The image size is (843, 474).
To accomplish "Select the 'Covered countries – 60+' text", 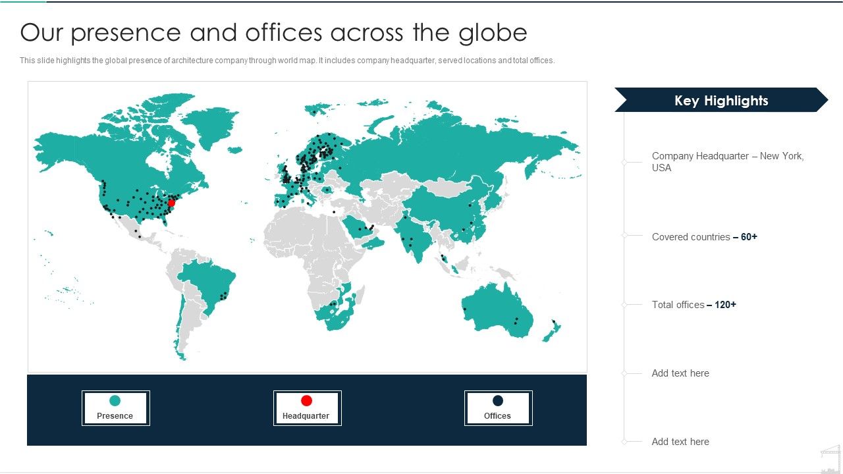I will [x=704, y=237].
